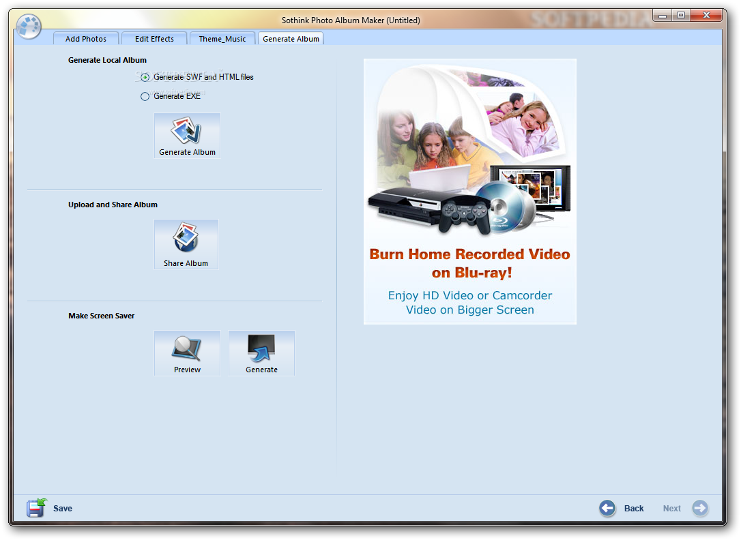
Task: Close the Sothink Photo Album Maker window
Action: coord(706,16)
